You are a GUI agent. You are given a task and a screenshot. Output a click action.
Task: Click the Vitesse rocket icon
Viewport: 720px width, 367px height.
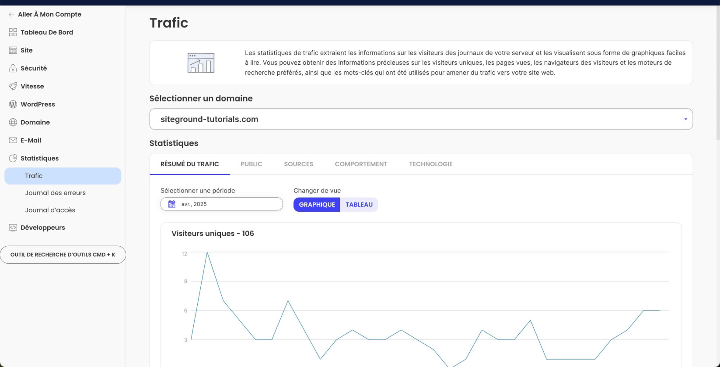(x=13, y=86)
